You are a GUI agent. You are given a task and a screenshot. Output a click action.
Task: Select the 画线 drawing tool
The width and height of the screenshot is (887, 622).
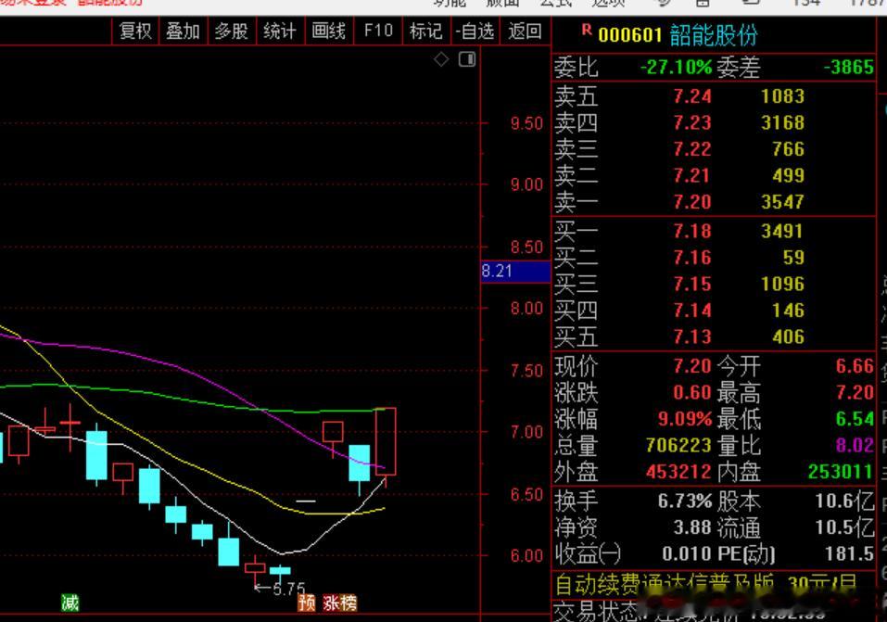coord(329,31)
